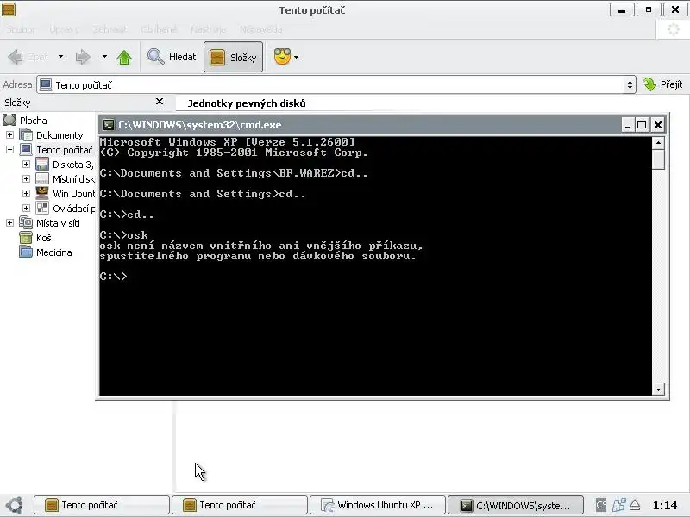Click the Disketa floppy drive icon

tap(42, 164)
